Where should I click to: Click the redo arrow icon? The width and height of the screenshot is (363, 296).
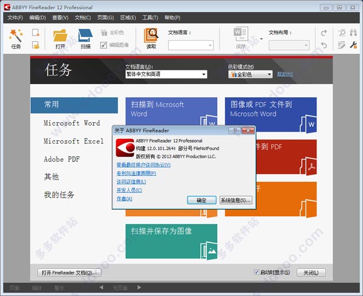(324, 33)
